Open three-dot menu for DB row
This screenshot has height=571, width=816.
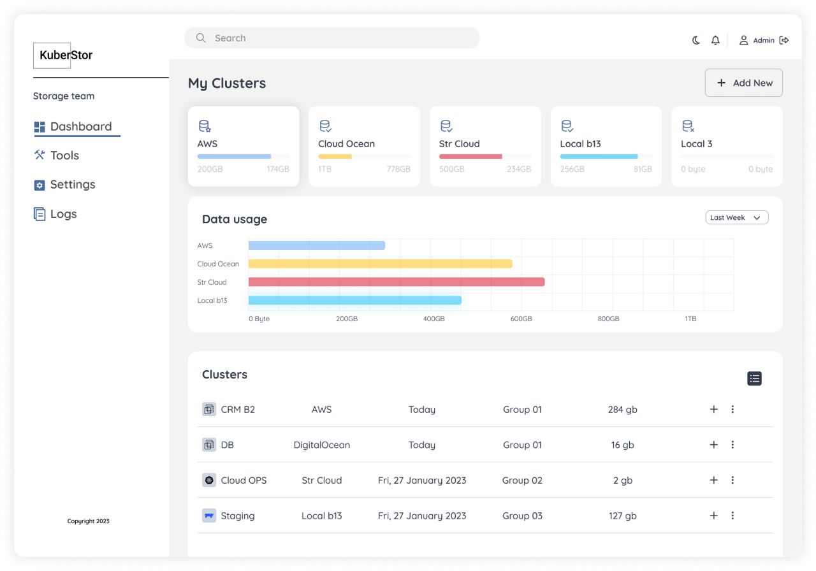tap(732, 445)
